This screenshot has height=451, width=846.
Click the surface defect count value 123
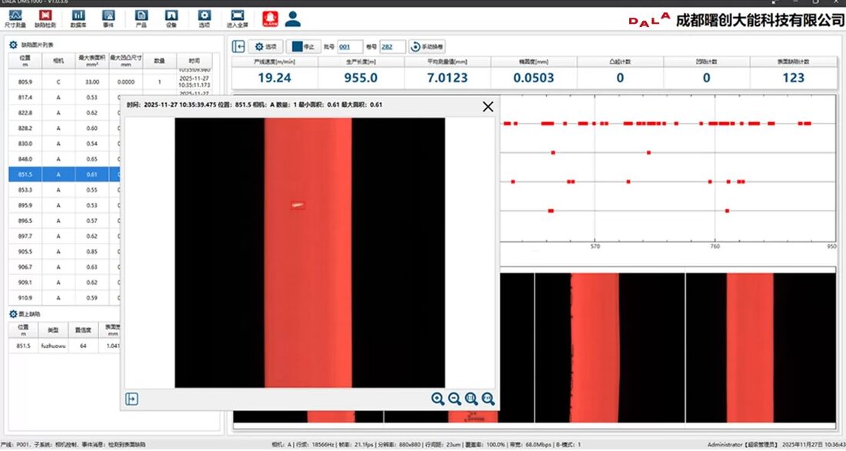pyautogui.click(x=793, y=78)
